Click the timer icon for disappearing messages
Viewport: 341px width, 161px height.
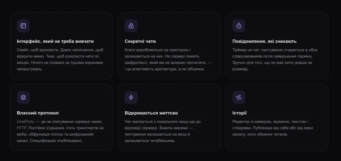239,26
